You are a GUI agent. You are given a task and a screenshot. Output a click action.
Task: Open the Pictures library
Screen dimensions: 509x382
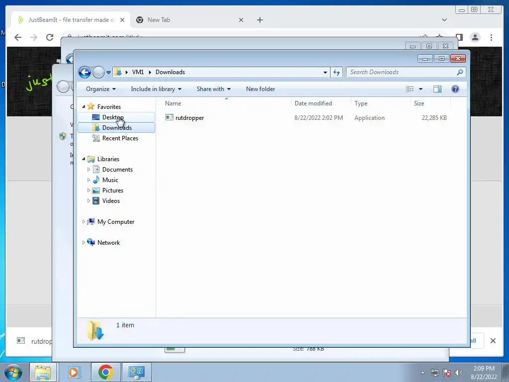(113, 191)
